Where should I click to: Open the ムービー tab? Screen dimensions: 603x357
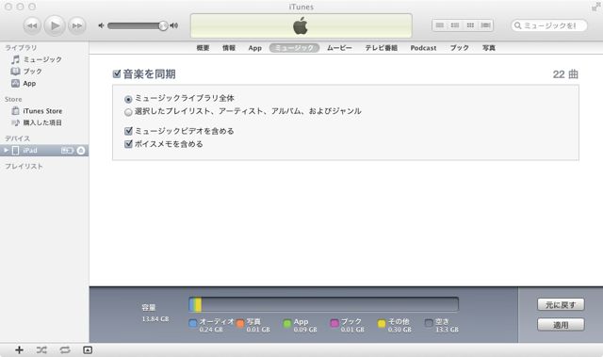(339, 48)
